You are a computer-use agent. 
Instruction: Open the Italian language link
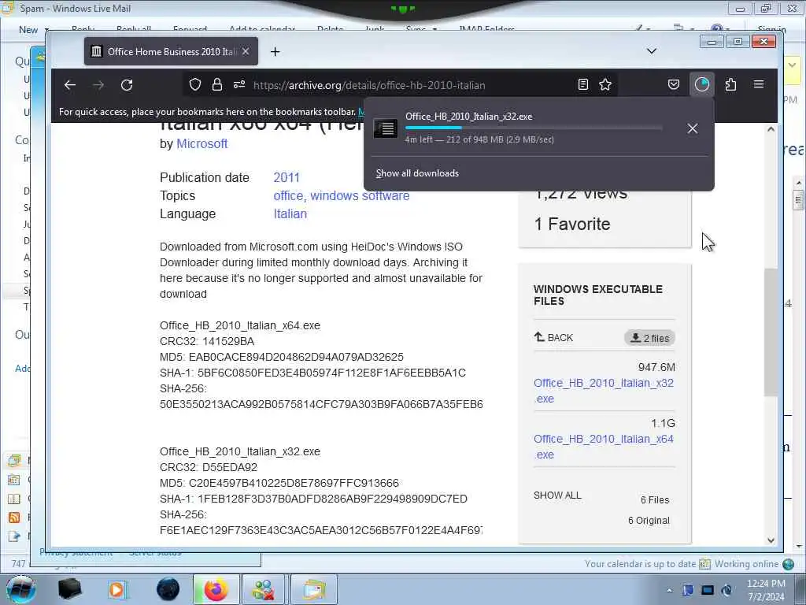[x=290, y=214]
